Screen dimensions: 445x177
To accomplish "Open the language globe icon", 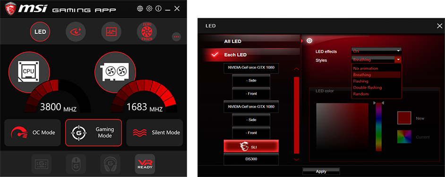I will click(x=140, y=9).
